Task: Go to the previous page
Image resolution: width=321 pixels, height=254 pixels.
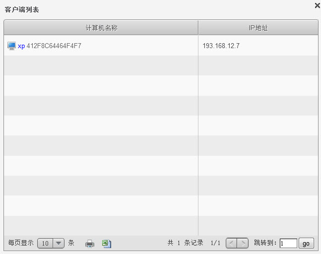Action: coord(232,243)
